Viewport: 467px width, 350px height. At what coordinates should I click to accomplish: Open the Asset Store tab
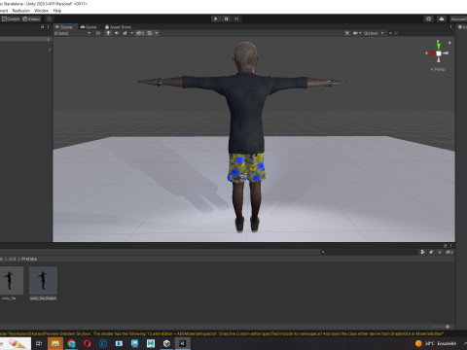coord(118,27)
